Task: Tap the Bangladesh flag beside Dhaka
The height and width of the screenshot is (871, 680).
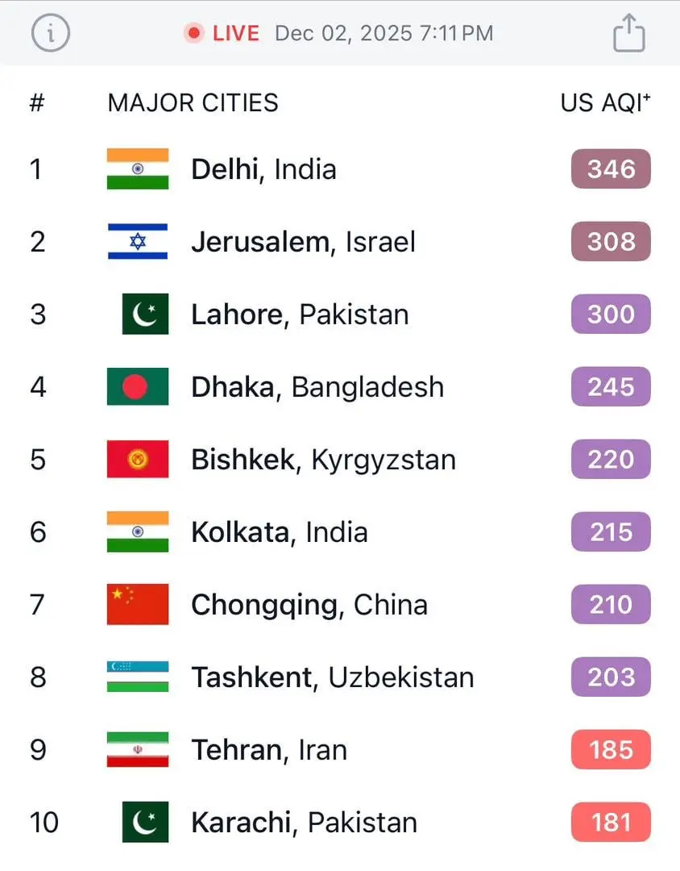Action: click(x=138, y=387)
